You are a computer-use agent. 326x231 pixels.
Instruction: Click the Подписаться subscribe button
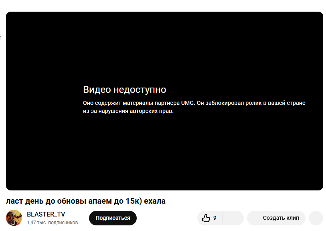[x=113, y=218]
